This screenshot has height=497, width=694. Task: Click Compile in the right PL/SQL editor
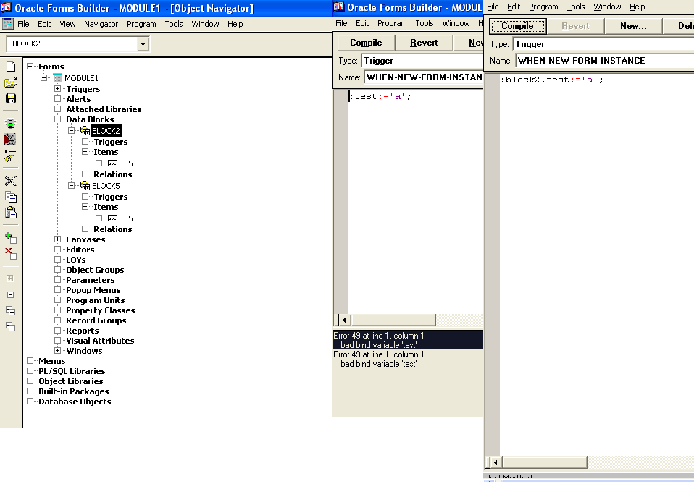click(517, 26)
